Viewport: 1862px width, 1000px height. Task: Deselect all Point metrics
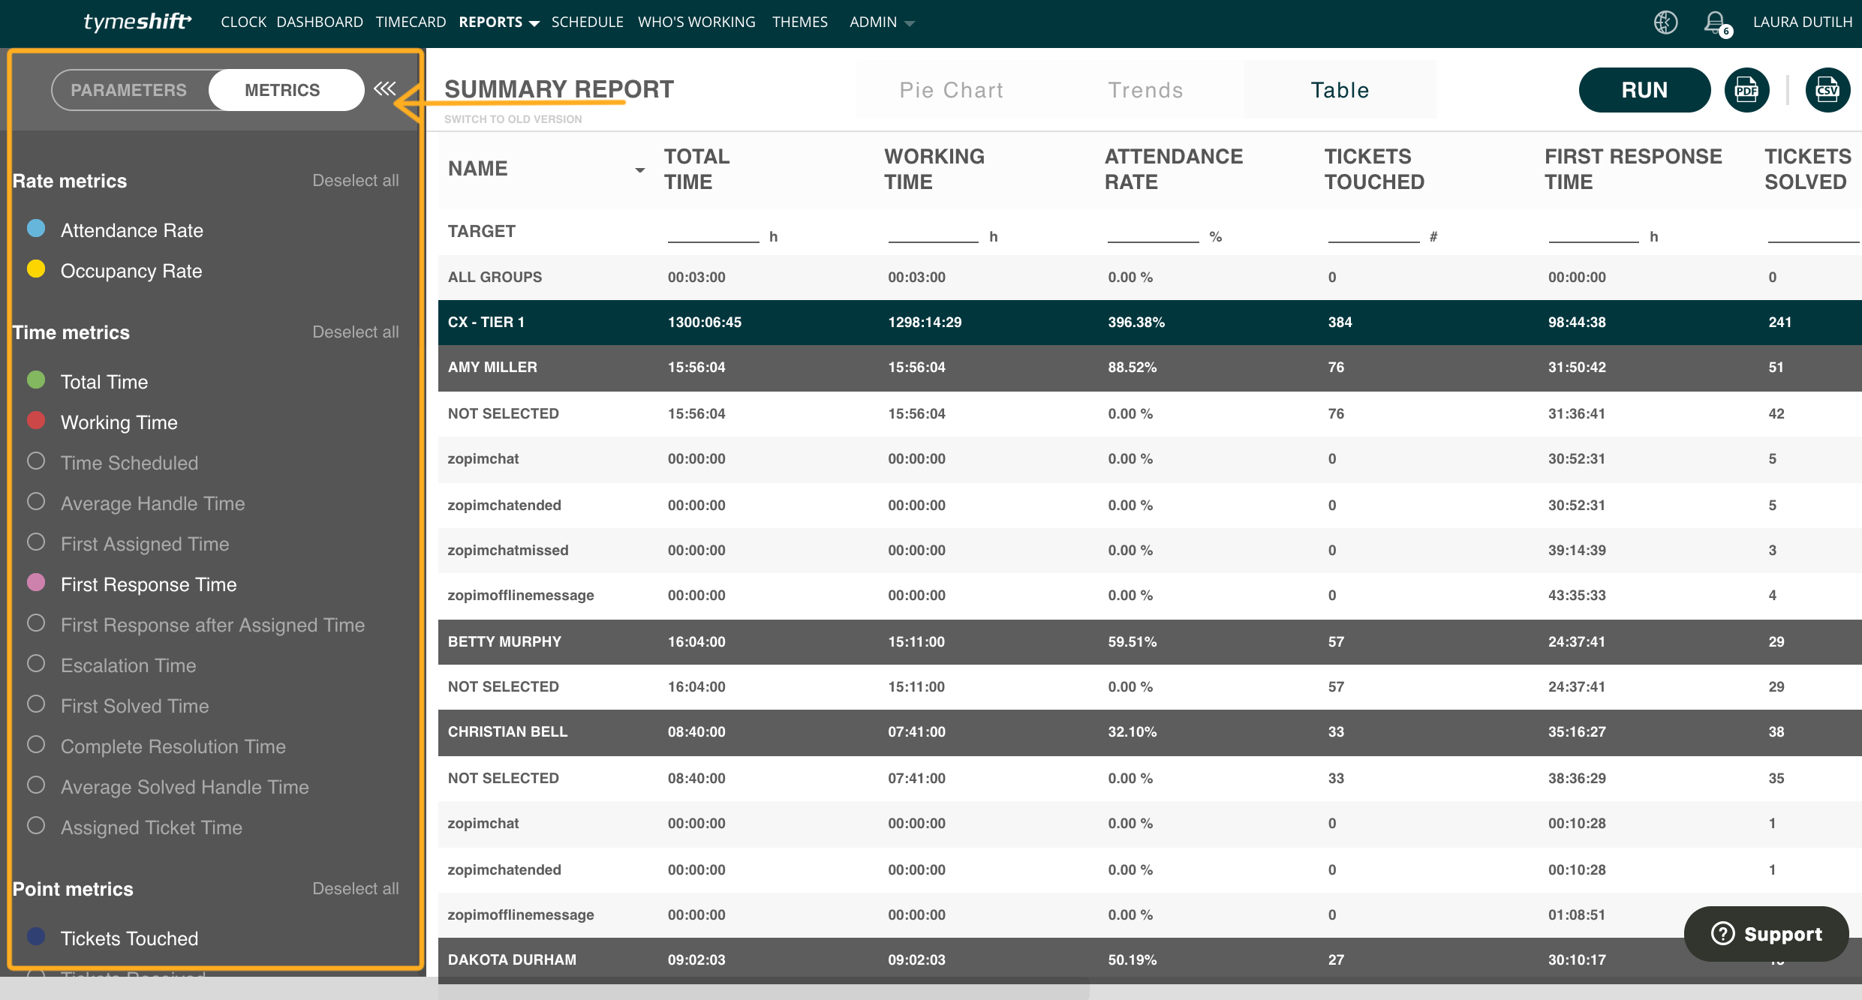coord(356,889)
